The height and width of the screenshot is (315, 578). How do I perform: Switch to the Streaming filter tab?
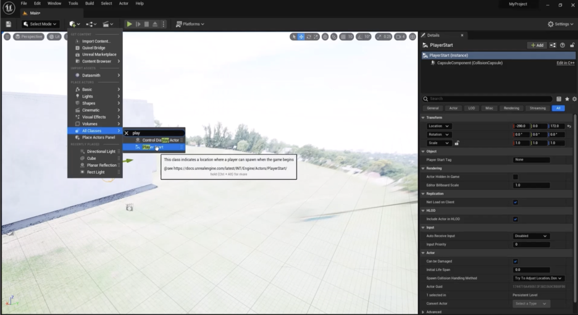[x=537, y=109]
